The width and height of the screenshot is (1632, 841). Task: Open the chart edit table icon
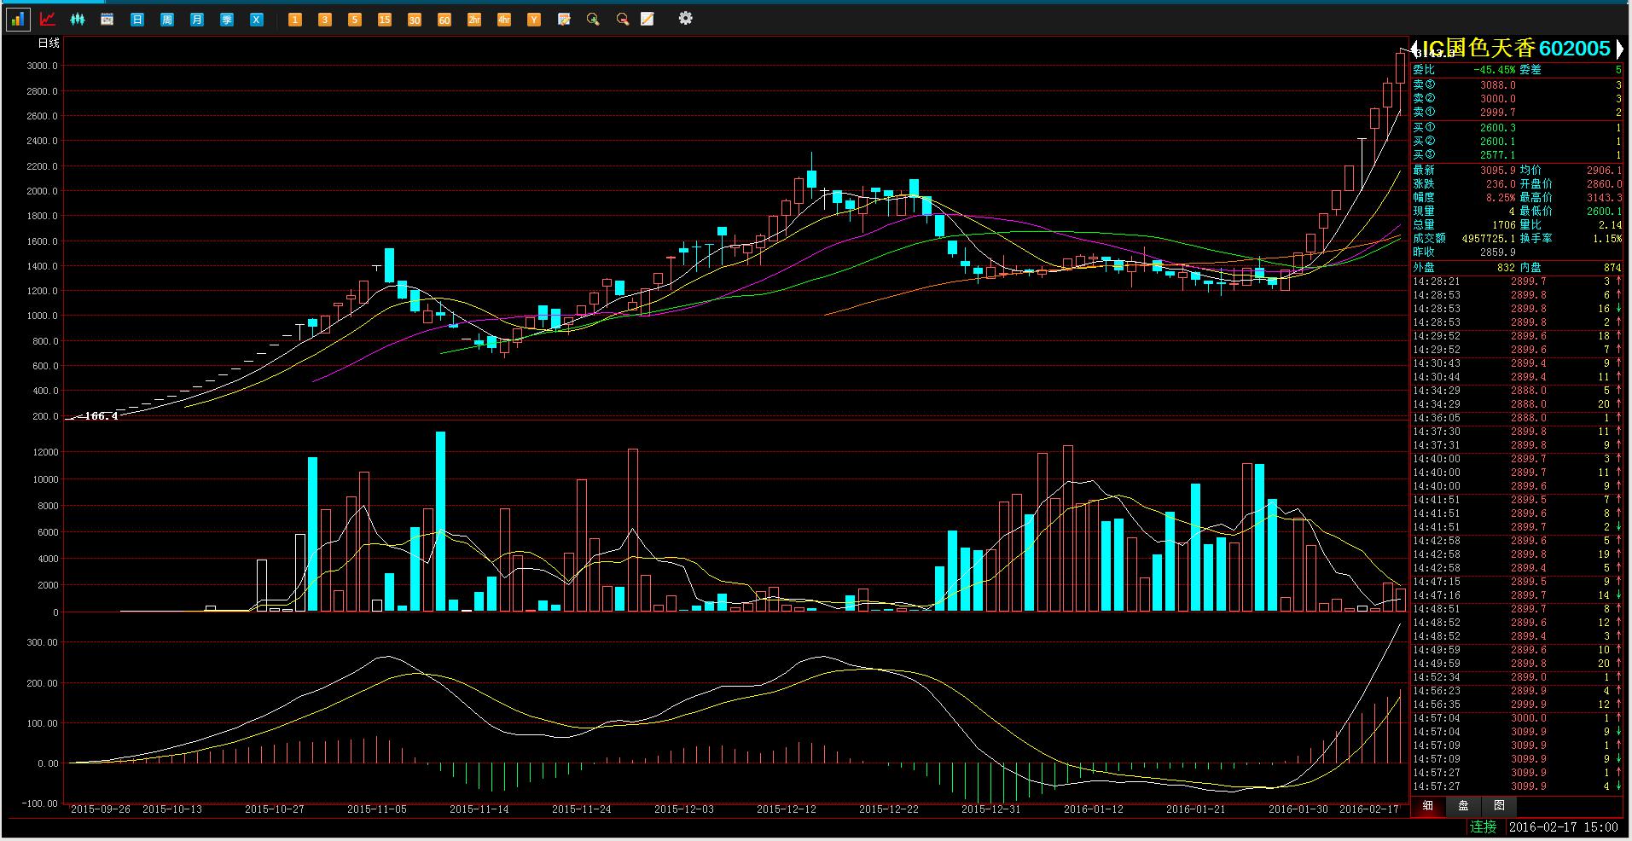(564, 19)
